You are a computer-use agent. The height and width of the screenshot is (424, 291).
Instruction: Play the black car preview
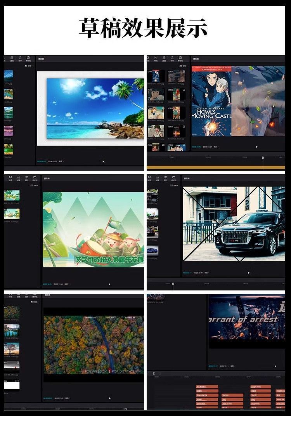tap(249, 273)
